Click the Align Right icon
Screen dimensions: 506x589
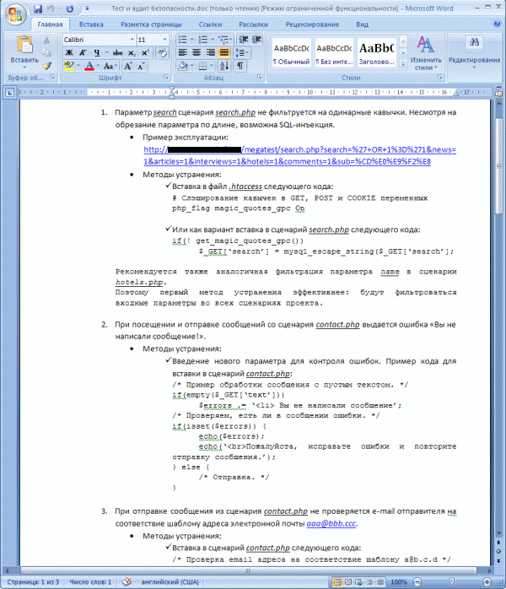tap(210, 52)
